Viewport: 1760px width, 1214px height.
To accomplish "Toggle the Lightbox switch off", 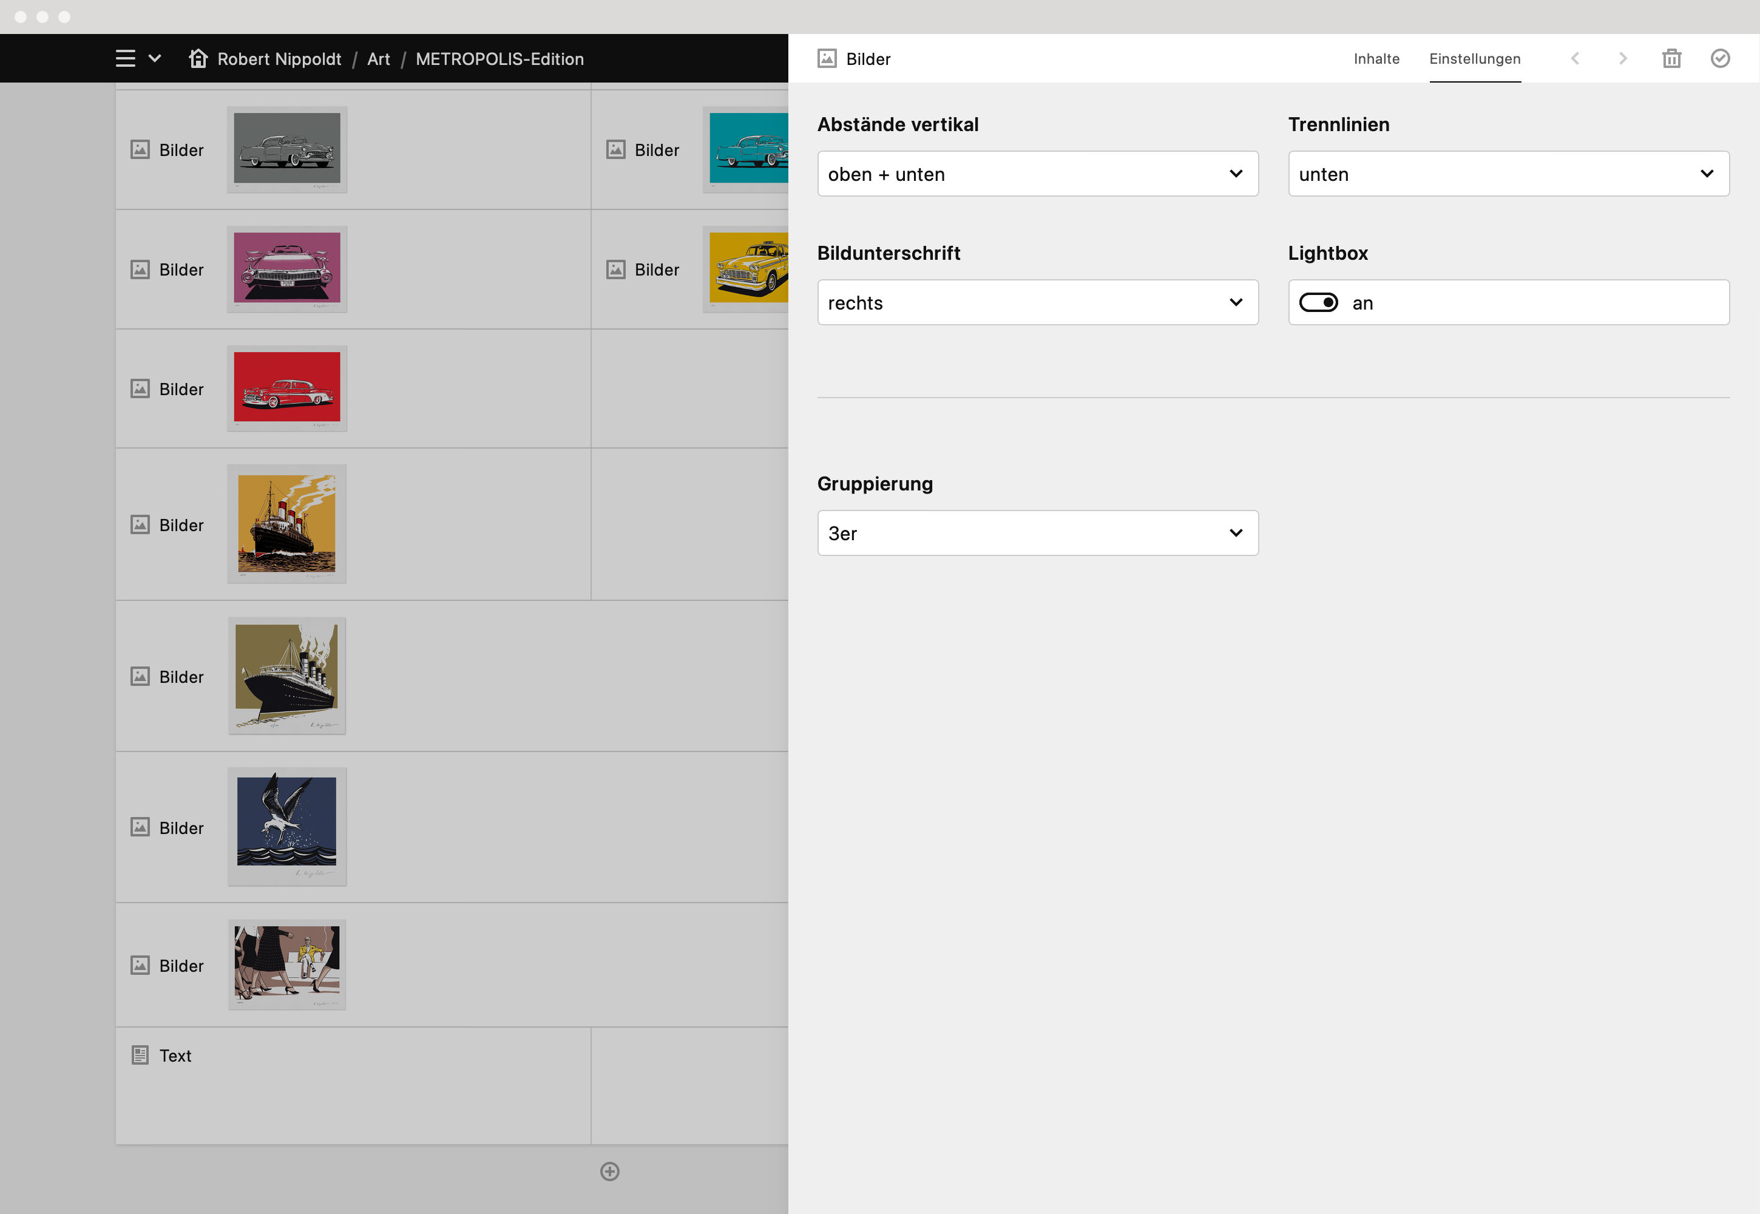I will click(x=1318, y=302).
